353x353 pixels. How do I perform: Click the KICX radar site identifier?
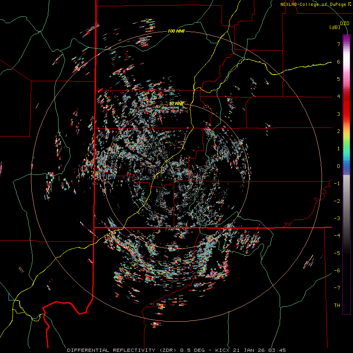222,350
